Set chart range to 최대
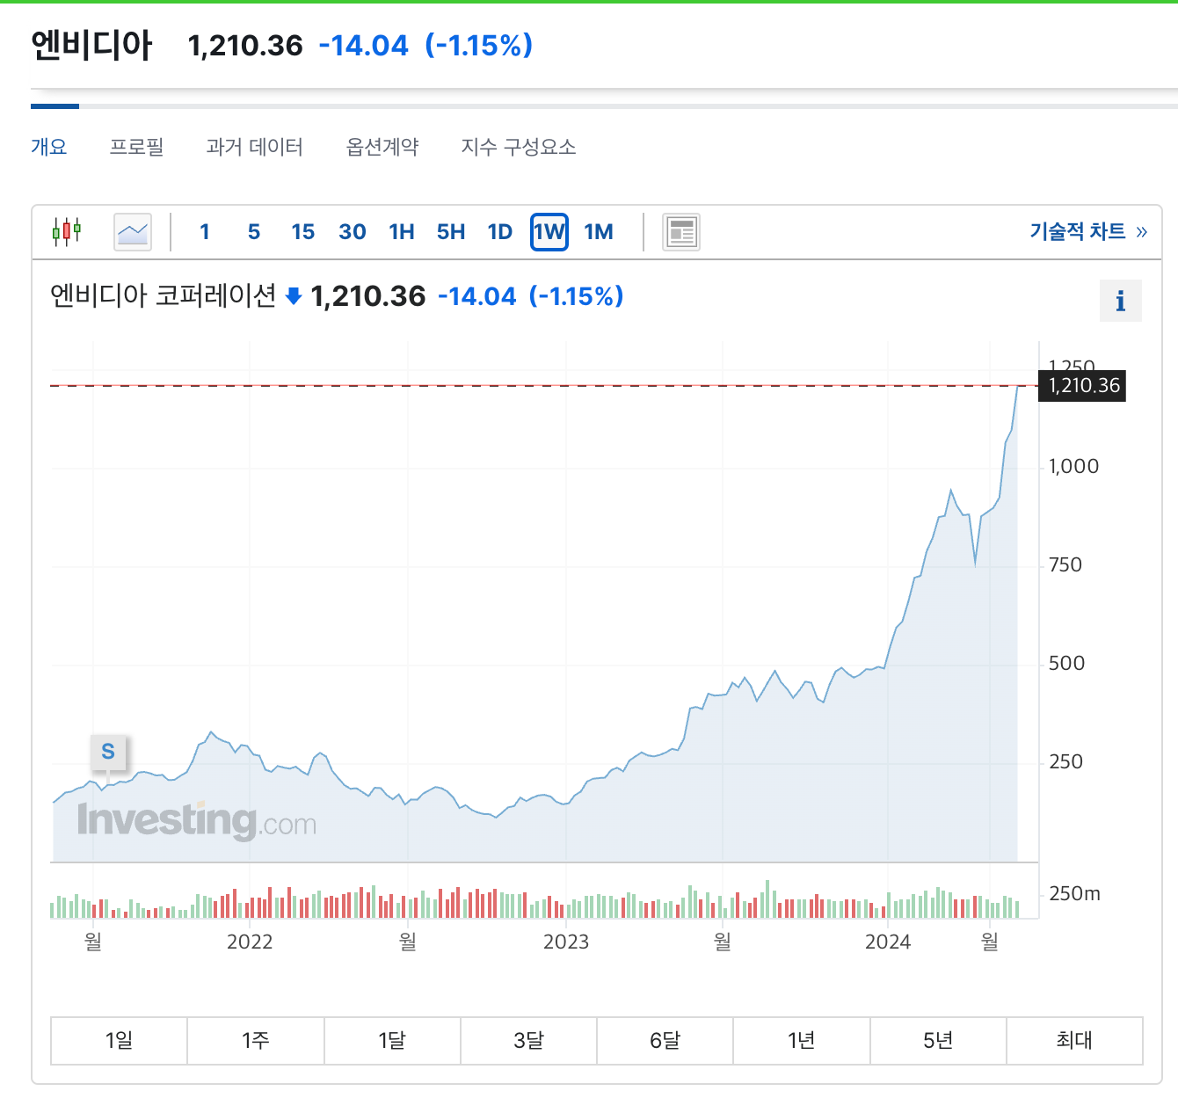The image size is (1178, 1113). click(1074, 1041)
